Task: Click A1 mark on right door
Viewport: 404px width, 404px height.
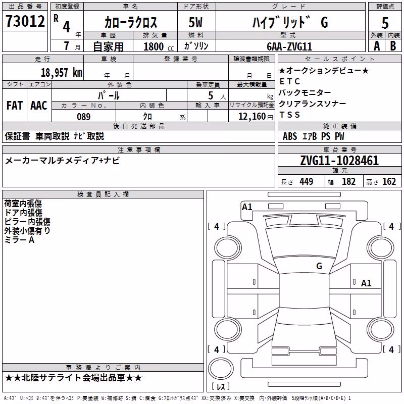Action: click(366, 283)
